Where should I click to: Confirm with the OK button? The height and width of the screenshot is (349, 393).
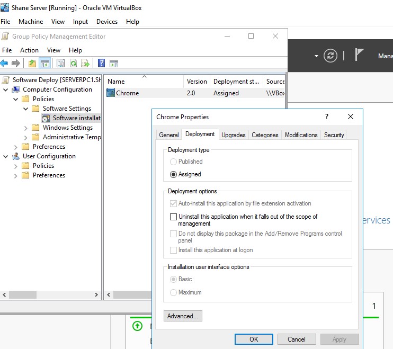click(254, 339)
